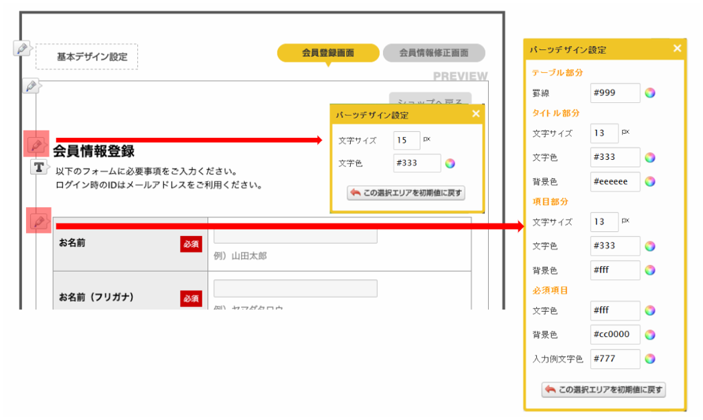Switch to the 会員情報修正画面 tab
The height and width of the screenshot is (420, 703).
coord(434,53)
